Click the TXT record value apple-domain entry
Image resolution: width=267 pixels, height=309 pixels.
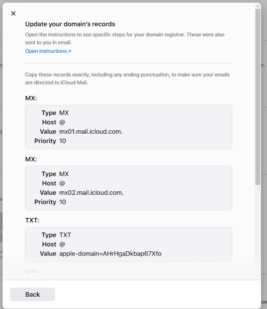coord(111,254)
